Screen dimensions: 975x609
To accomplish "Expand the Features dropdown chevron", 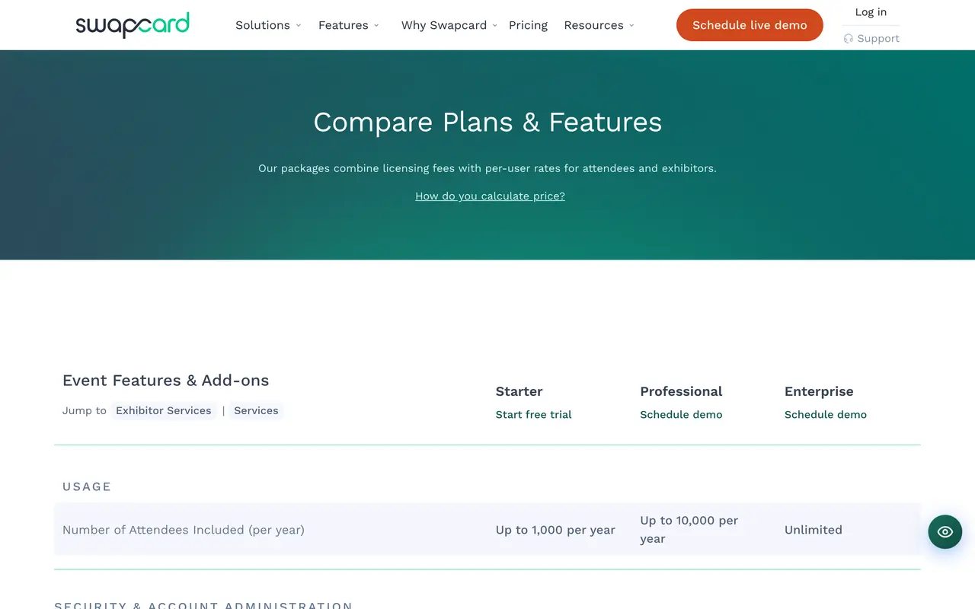I will pos(376,26).
